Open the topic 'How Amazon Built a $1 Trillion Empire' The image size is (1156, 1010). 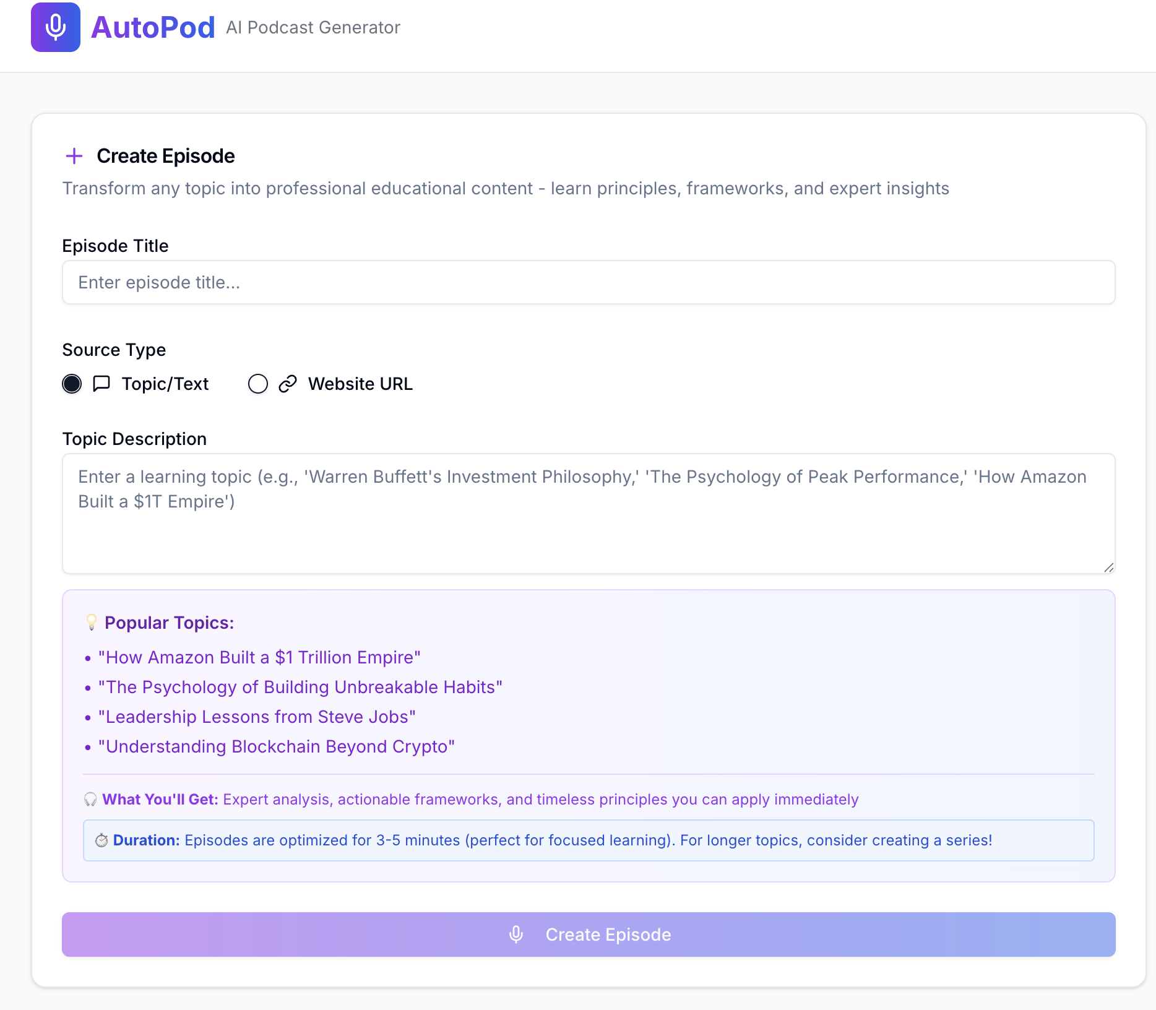[x=259, y=657]
